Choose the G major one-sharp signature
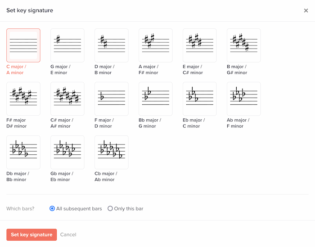Viewport: 315px width, 247px height. [67, 45]
